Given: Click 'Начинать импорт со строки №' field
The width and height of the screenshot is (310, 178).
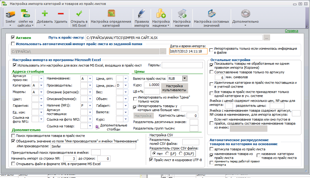Looking at the screenshot, I should coord(70,158).
